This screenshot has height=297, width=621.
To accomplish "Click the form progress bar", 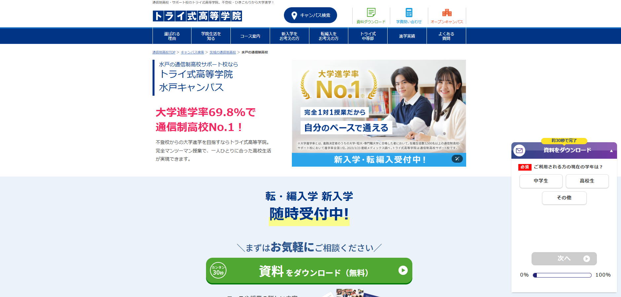I will (562, 275).
